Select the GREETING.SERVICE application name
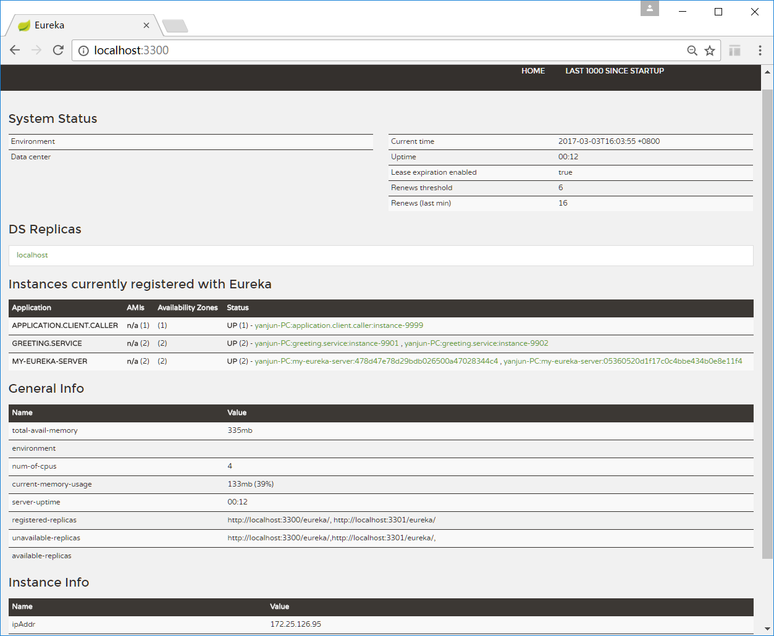This screenshot has height=636, width=774. tap(47, 343)
